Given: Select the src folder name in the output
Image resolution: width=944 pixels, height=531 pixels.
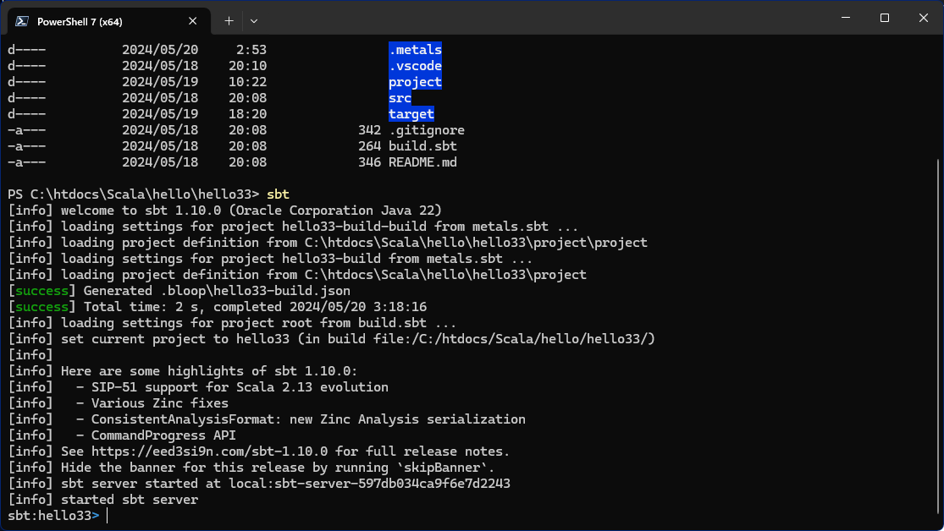Looking at the screenshot, I should tap(399, 97).
